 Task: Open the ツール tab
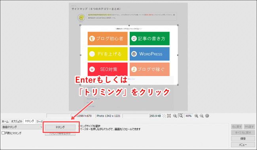pos(40,122)
